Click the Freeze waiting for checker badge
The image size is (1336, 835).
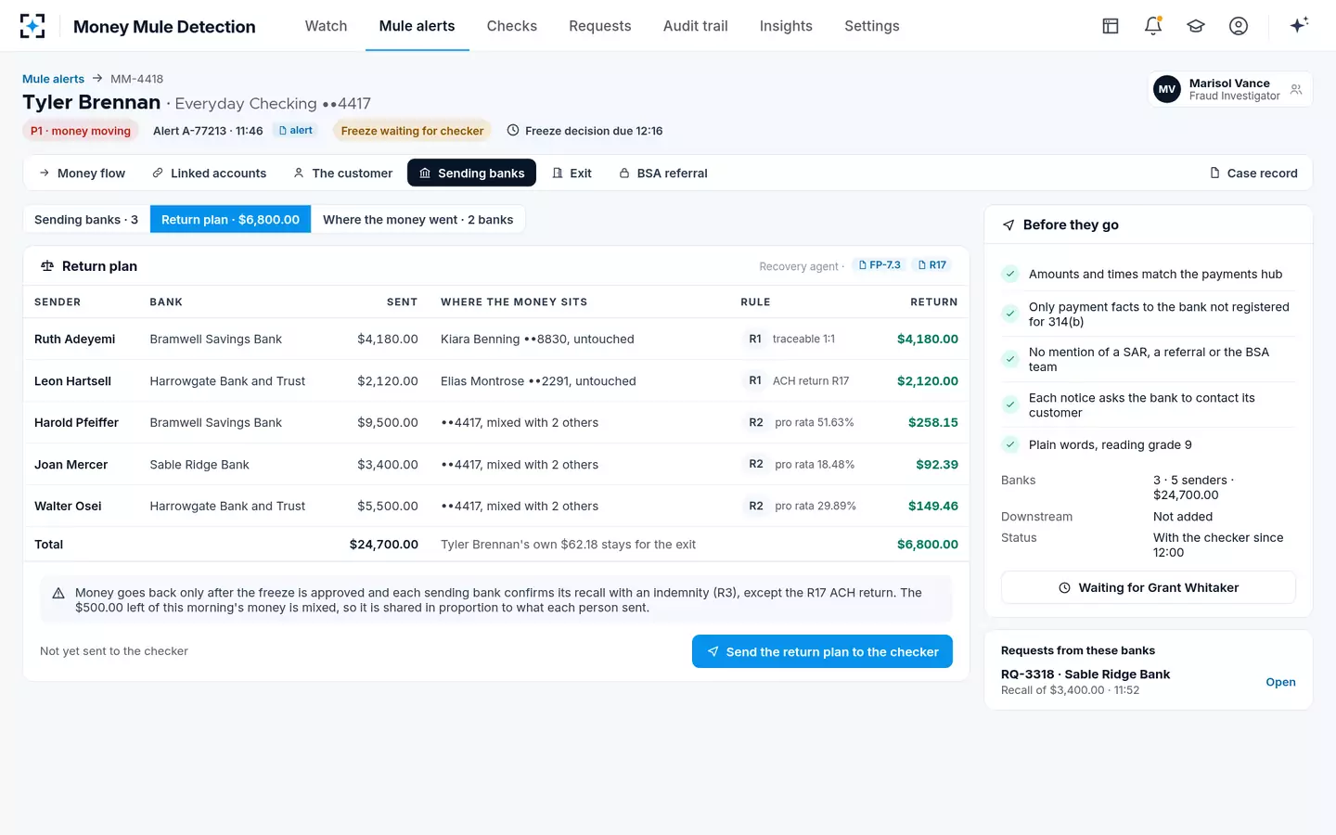click(412, 131)
